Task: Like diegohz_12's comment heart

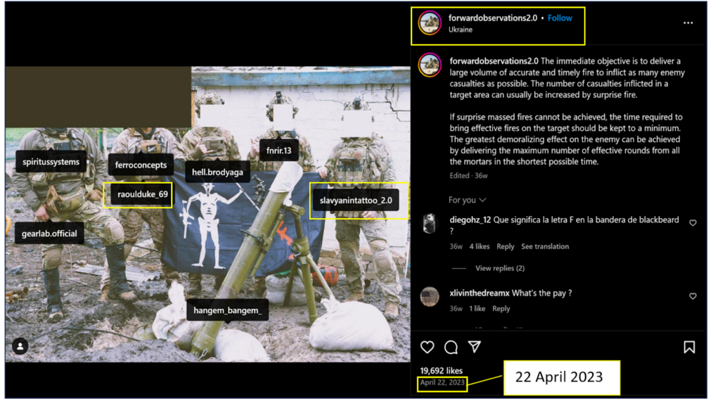Action: (x=693, y=223)
